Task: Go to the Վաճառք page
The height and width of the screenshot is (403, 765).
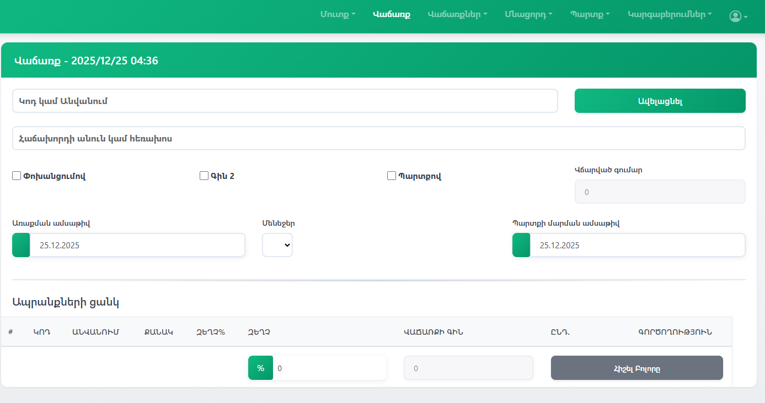Action: click(x=392, y=15)
